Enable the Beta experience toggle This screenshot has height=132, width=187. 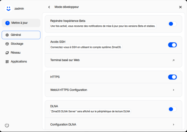(172, 24)
